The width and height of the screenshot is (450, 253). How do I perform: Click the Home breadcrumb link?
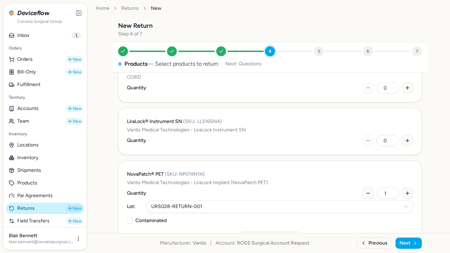tap(102, 8)
